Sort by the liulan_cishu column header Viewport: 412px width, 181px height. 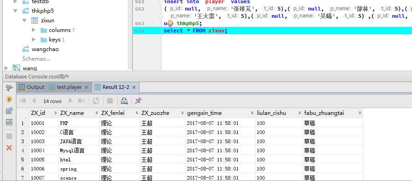(x=279, y=113)
